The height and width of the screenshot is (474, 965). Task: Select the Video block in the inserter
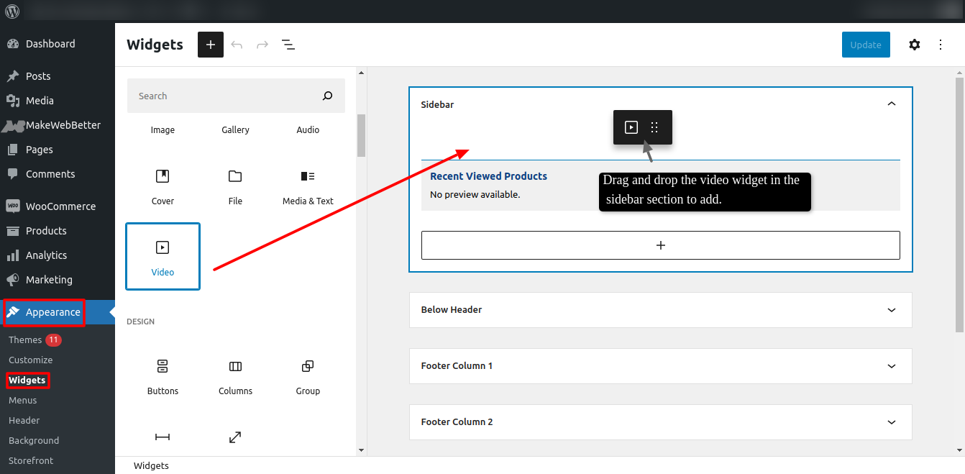(x=163, y=256)
